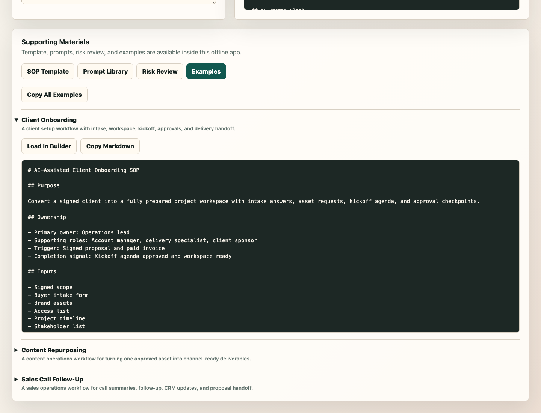Switch to the Prompt Library tab
This screenshot has height=413, width=541.
coord(105,71)
